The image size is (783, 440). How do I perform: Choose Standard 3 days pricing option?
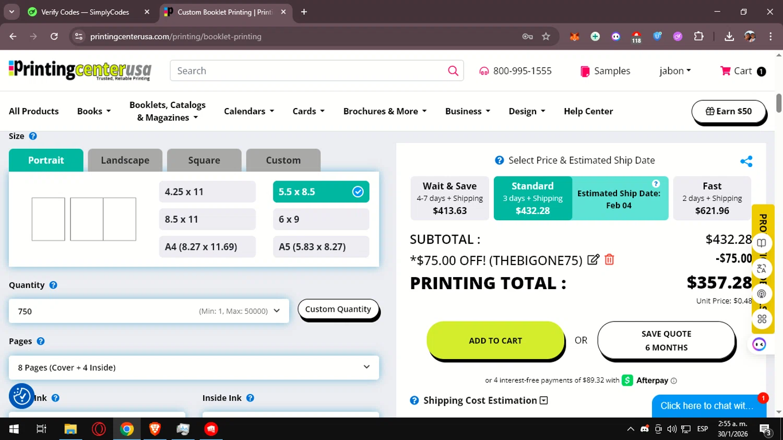pyautogui.click(x=532, y=198)
